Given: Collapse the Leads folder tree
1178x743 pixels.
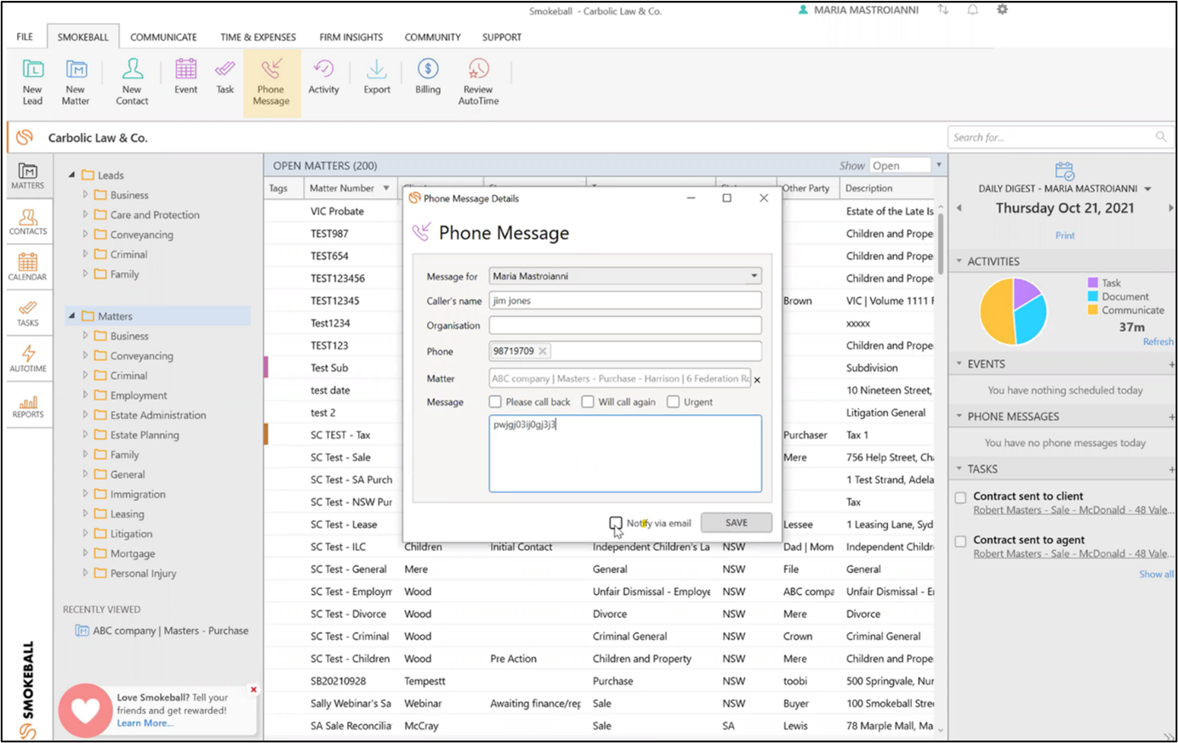Looking at the screenshot, I should pos(71,175).
